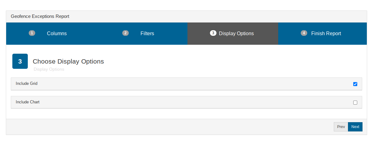This screenshot has width=373, height=141.
Task: Click the faded Display Options subtitle
Action: [49, 69]
